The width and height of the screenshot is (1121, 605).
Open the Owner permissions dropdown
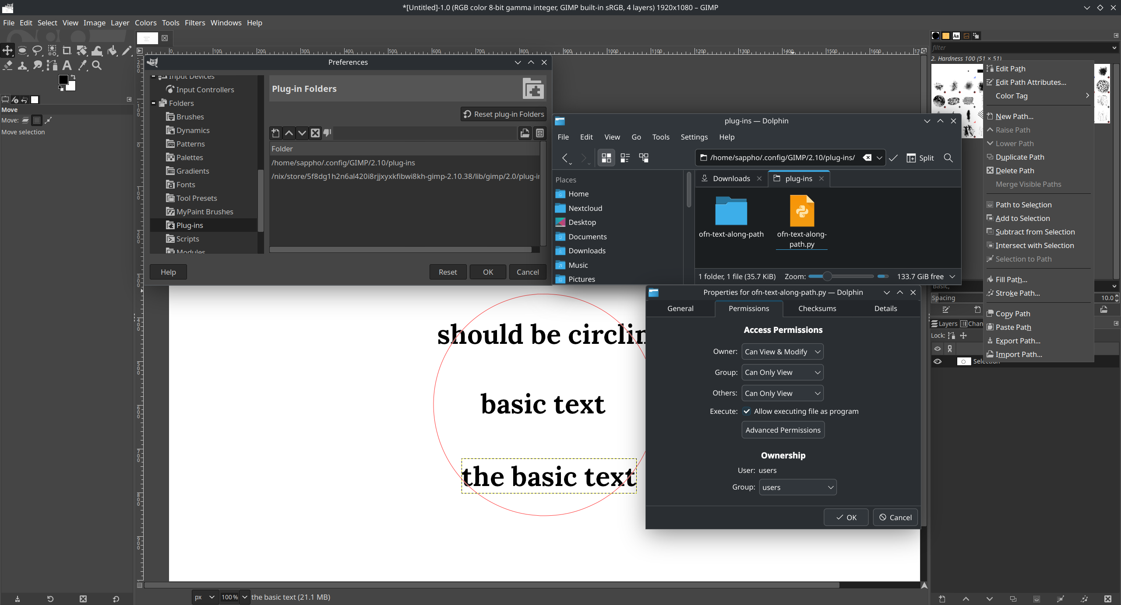(782, 352)
